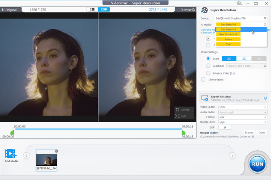Image resolution: width=271 pixels, height=180 pixels.
Task: Select the 5978700-hd_1366 video thumbnail
Action: coord(47,160)
